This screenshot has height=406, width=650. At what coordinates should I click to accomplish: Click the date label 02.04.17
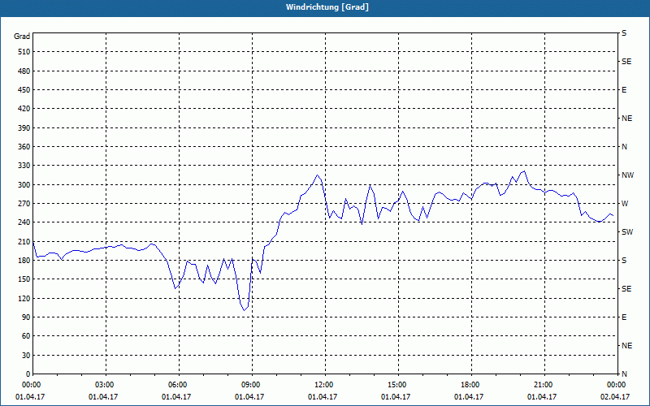(615, 397)
